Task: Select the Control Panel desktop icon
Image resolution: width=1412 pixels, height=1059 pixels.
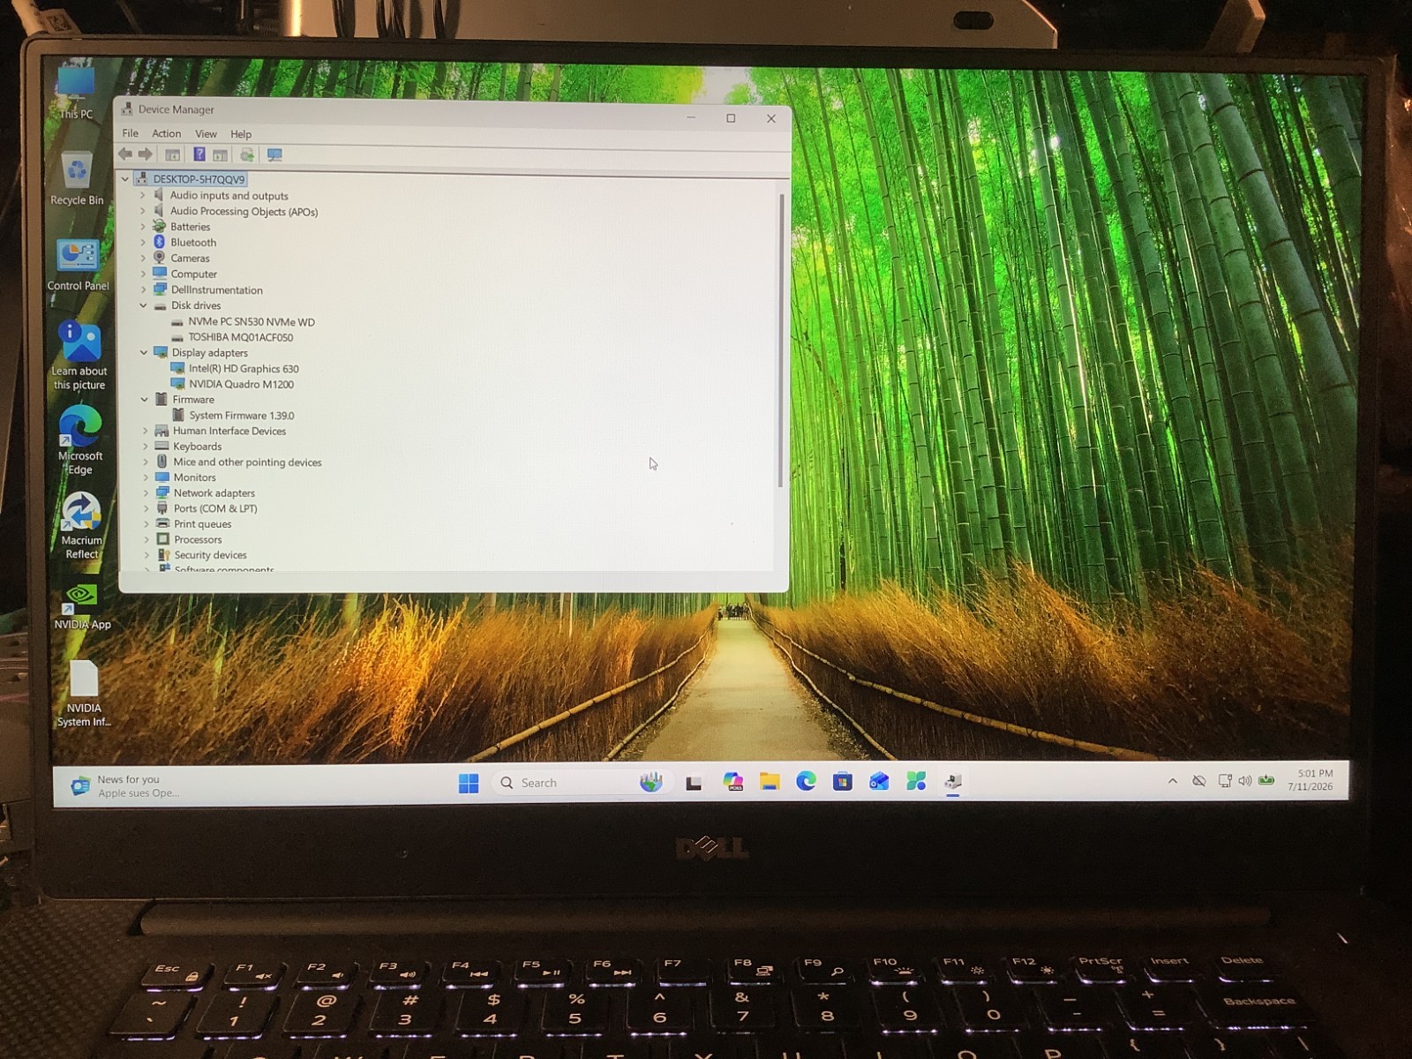Action: (78, 265)
